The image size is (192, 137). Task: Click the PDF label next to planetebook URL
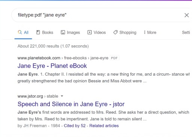coord(114,58)
